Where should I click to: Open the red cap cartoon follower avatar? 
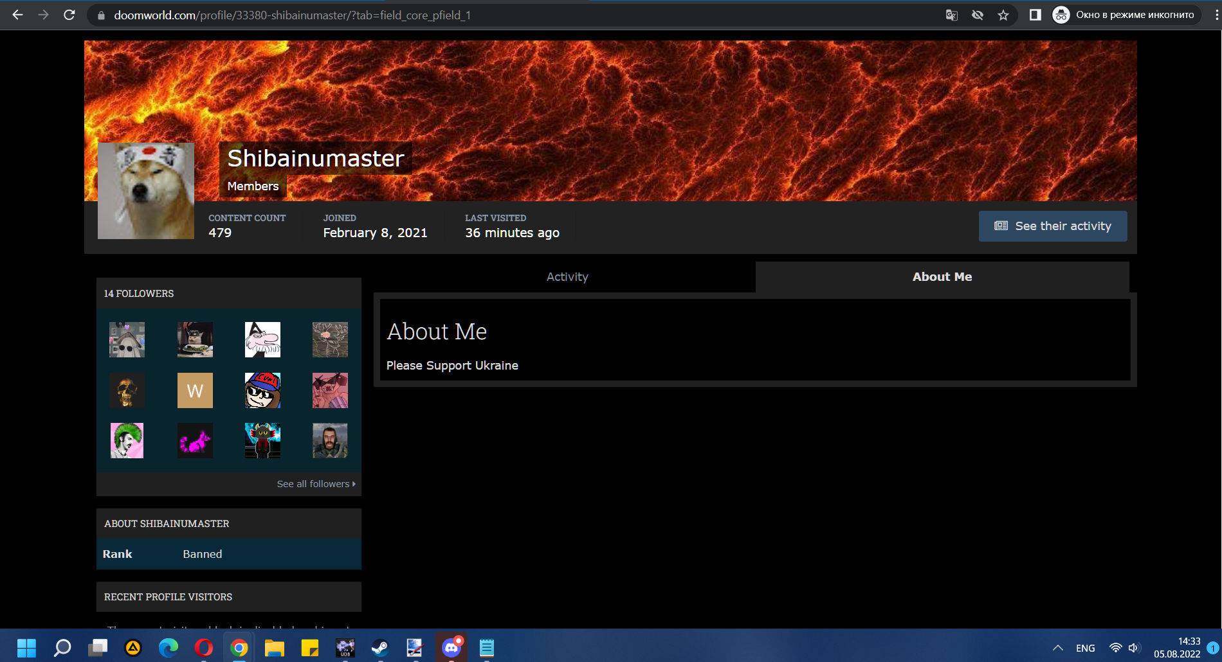[x=262, y=390]
